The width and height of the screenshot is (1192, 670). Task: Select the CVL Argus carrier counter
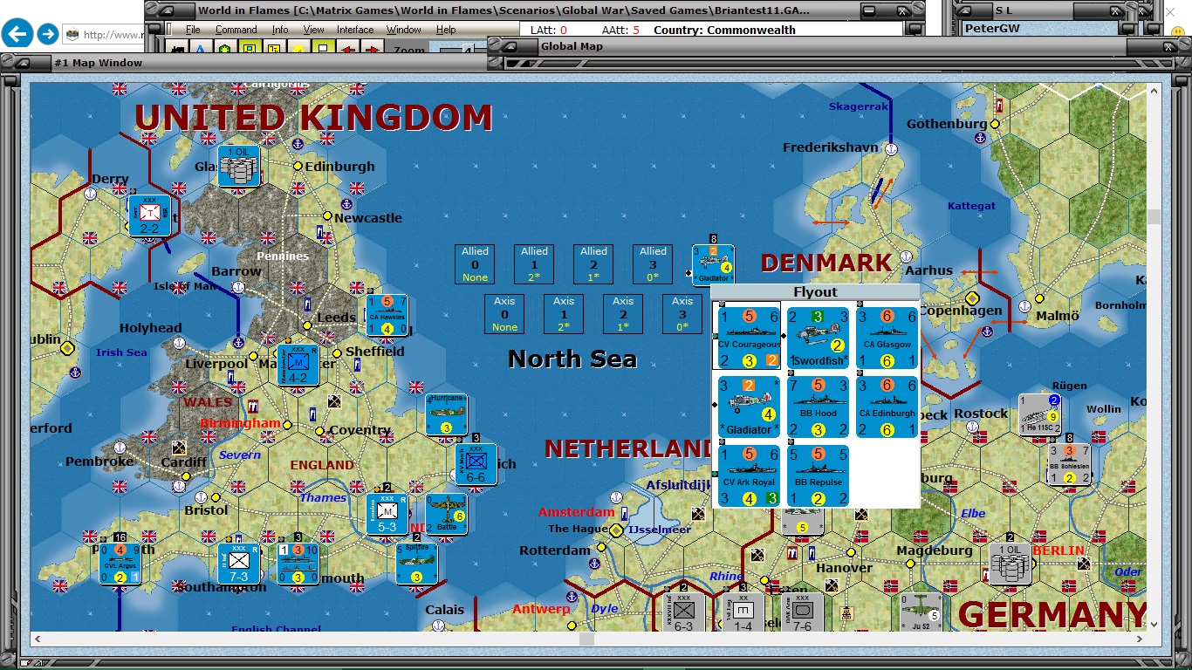coord(120,564)
